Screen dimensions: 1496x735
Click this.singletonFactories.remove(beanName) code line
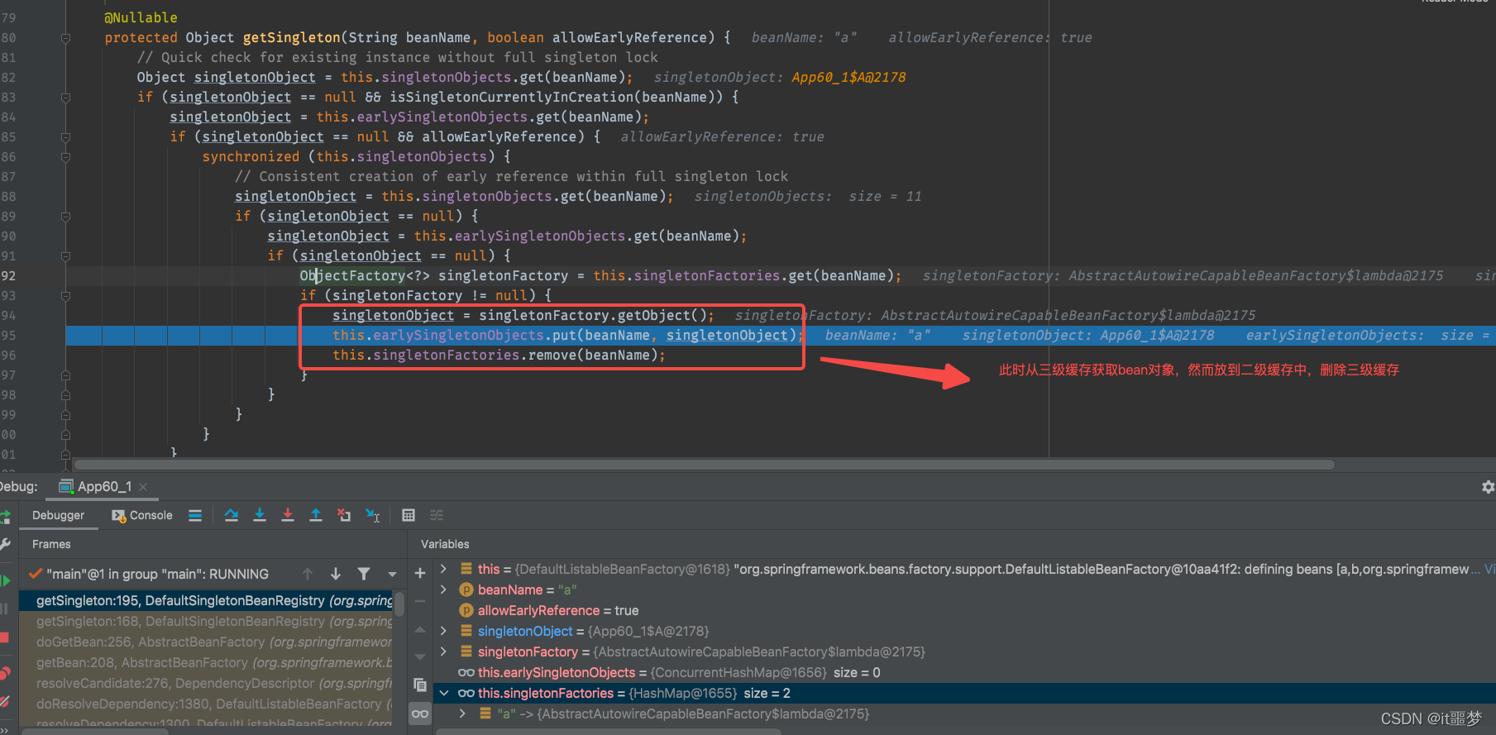[499, 355]
